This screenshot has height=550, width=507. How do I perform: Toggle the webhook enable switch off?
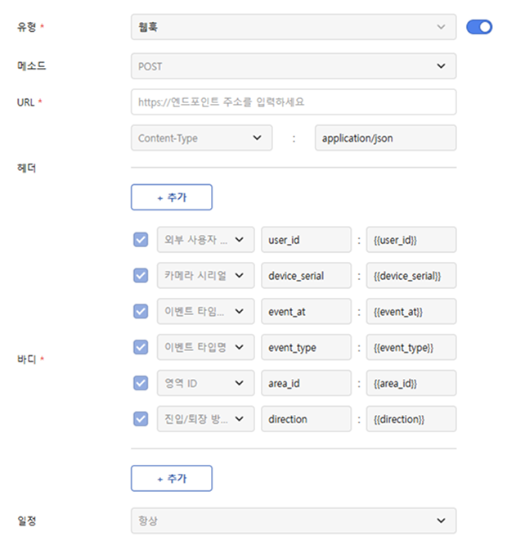pyautogui.click(x=479, y=27)
